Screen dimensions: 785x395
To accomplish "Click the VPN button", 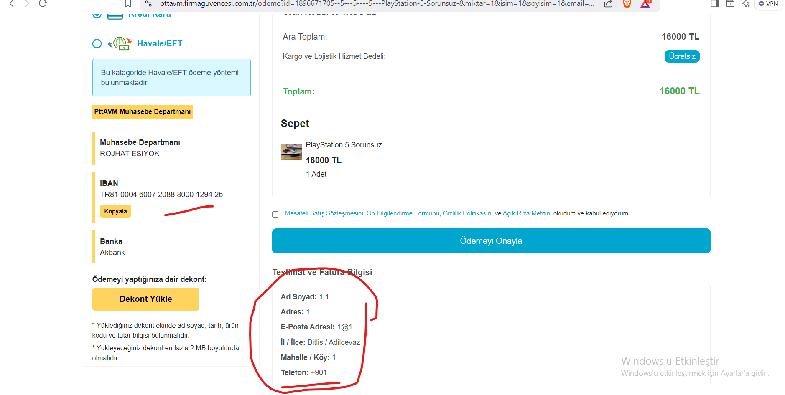I will click(769, 4).
